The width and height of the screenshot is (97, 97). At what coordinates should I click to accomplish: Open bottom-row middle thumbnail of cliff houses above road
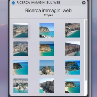[47, 86]
